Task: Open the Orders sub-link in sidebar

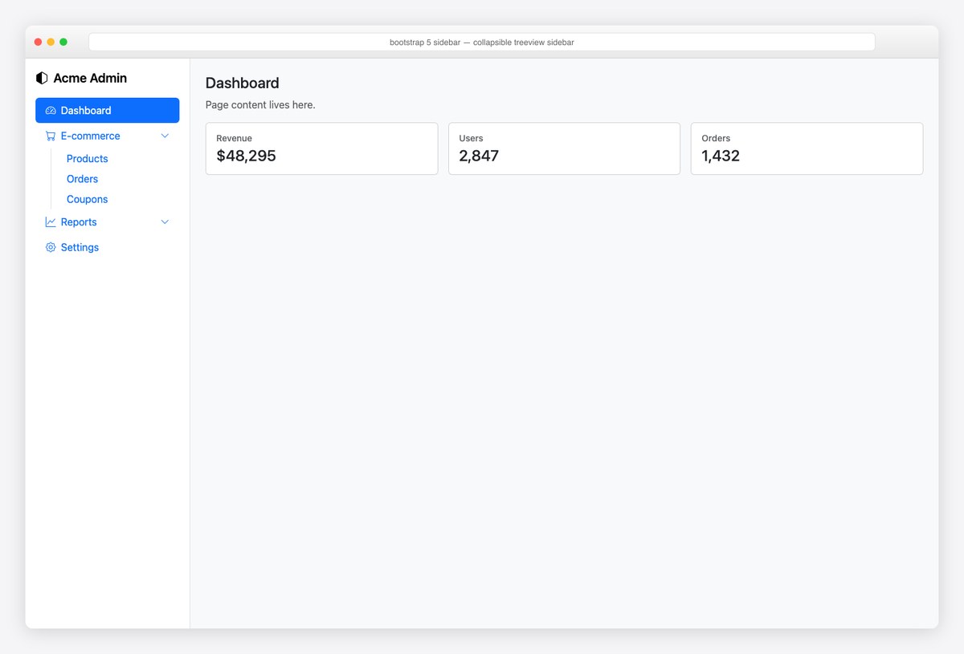Action: point(82,179)
